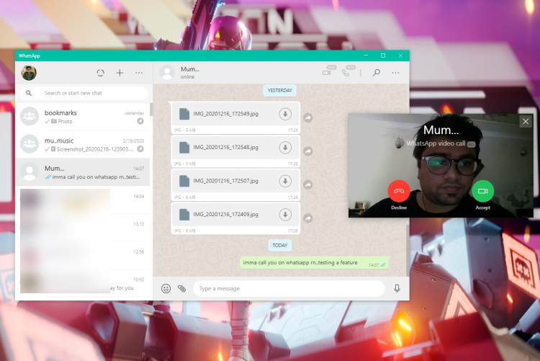Viewport: 540px width, 361px height.
Task: Click your profile picture avatar
Action: pyautogui.click(x=29, y=73)
